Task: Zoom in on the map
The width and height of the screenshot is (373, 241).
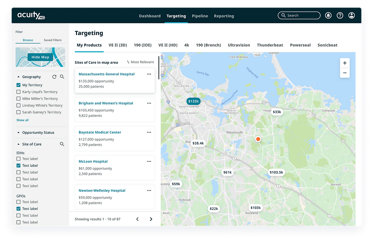Action: click(x=345, y=62)
